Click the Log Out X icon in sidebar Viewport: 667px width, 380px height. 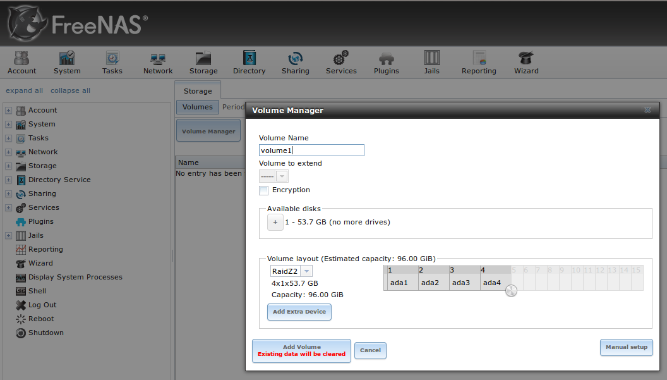(21, 305)
